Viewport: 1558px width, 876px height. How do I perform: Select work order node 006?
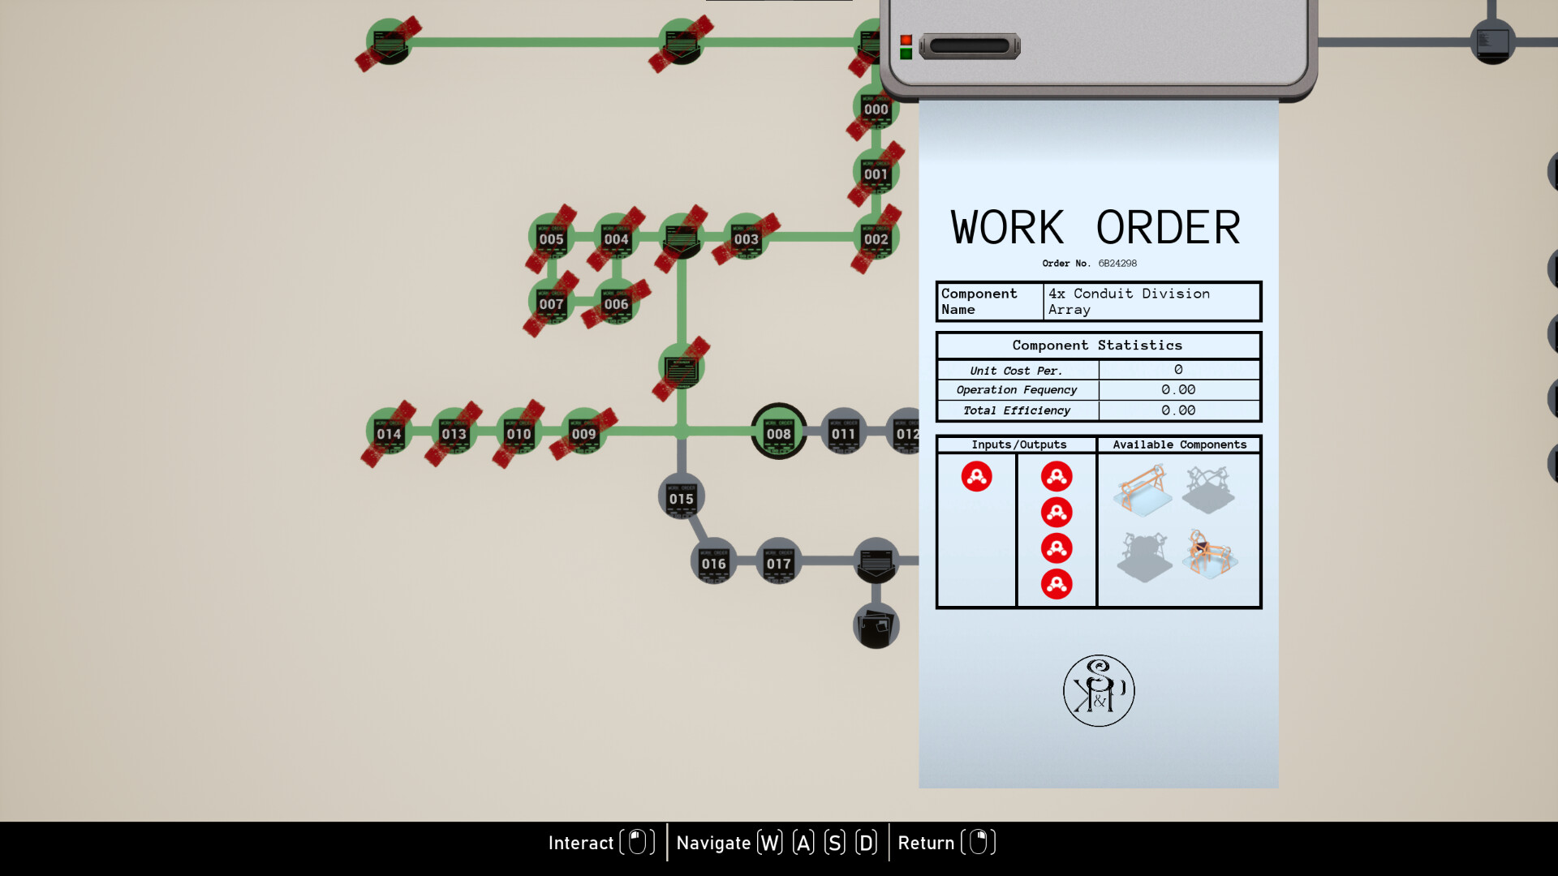[x=616, y=303]
